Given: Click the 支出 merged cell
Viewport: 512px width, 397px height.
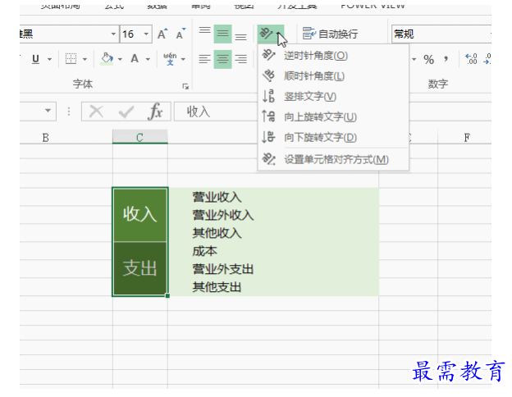Looking at the screenshot, I should coord(140,269).
